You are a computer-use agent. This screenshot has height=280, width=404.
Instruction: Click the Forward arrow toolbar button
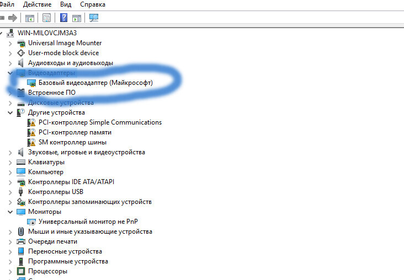(x=13, y=18)
